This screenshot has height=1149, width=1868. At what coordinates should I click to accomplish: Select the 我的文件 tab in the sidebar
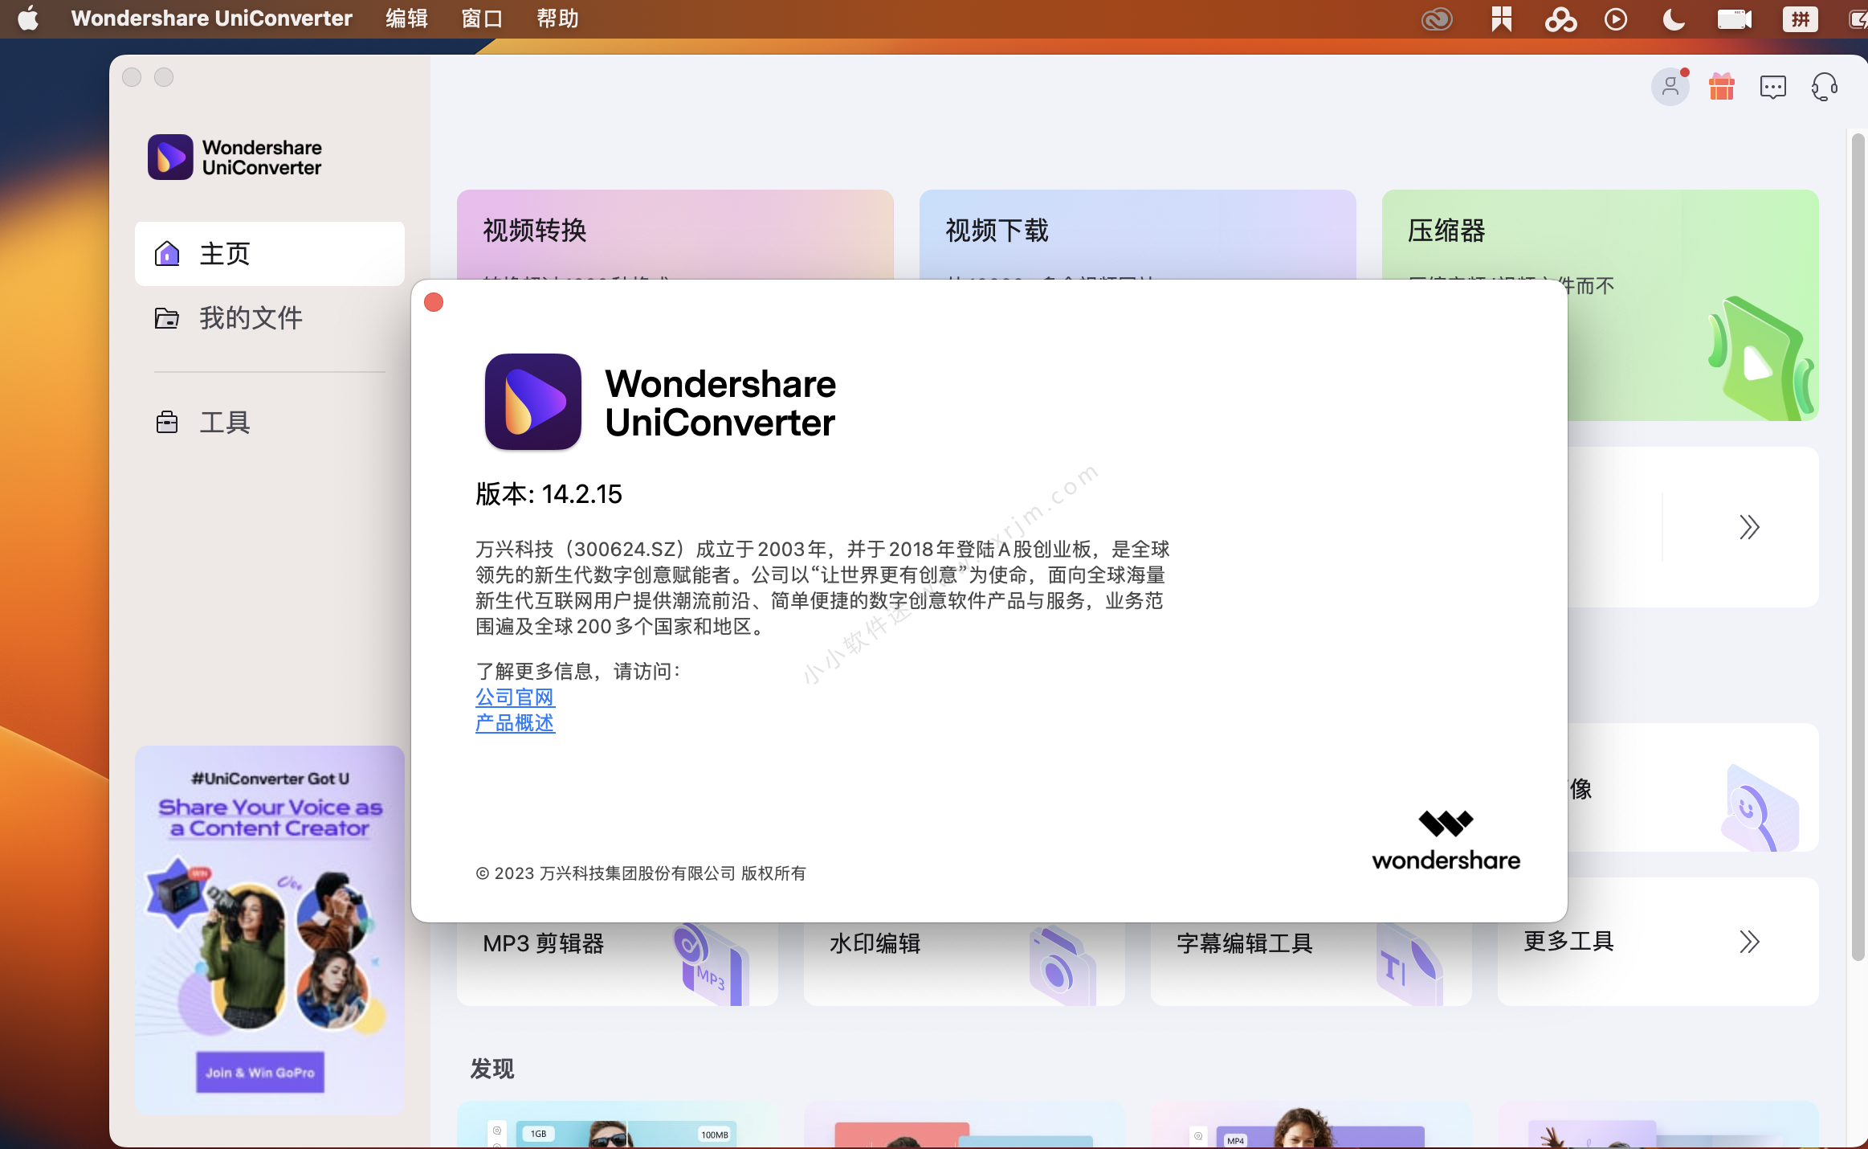[270, 318]
